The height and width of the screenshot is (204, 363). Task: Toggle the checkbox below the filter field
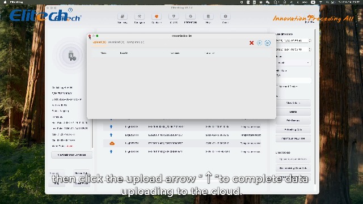pyautogui.click(x=277, y=86)
